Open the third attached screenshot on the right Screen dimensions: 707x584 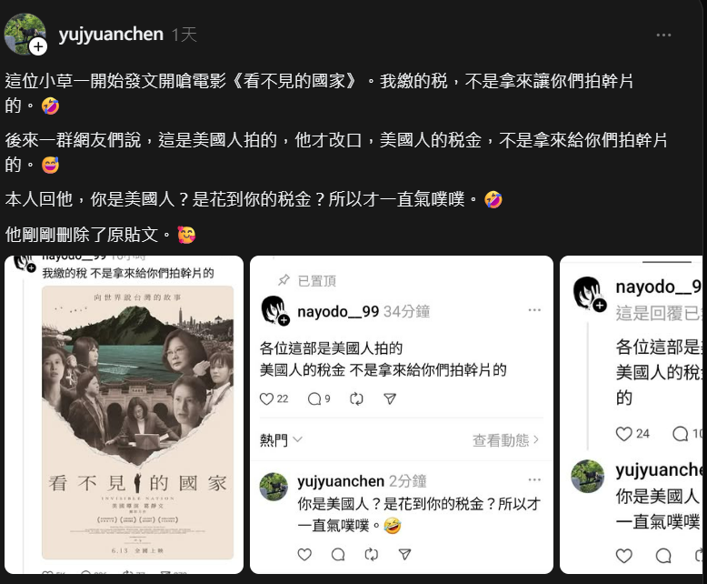[631, 415]
